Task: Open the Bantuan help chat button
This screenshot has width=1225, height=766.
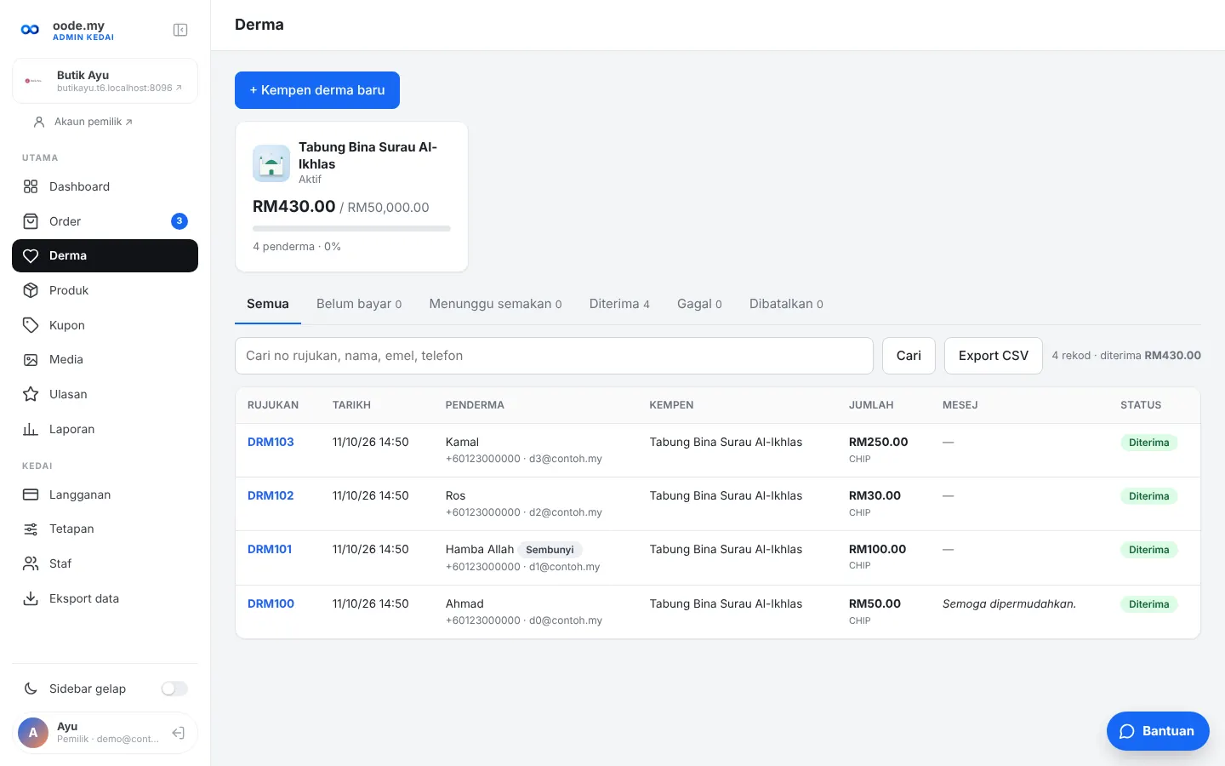Action: [x=1158, y=731]
